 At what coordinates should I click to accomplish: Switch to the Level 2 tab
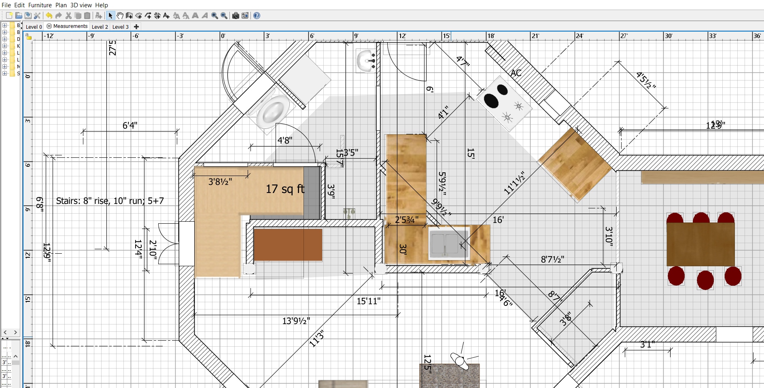pos(100,27)
